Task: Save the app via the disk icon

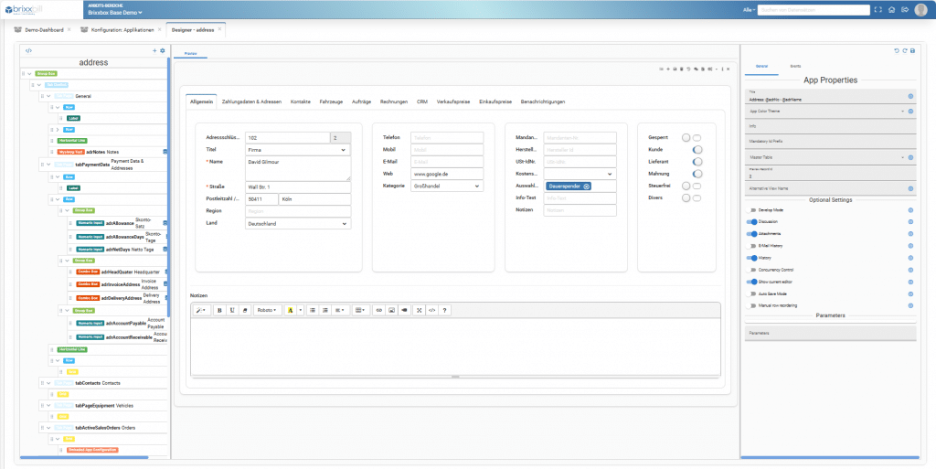Action: 913,50
